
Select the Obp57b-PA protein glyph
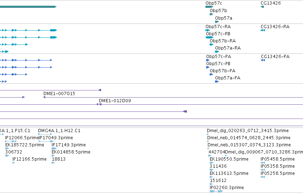click(x=211, y=74)
